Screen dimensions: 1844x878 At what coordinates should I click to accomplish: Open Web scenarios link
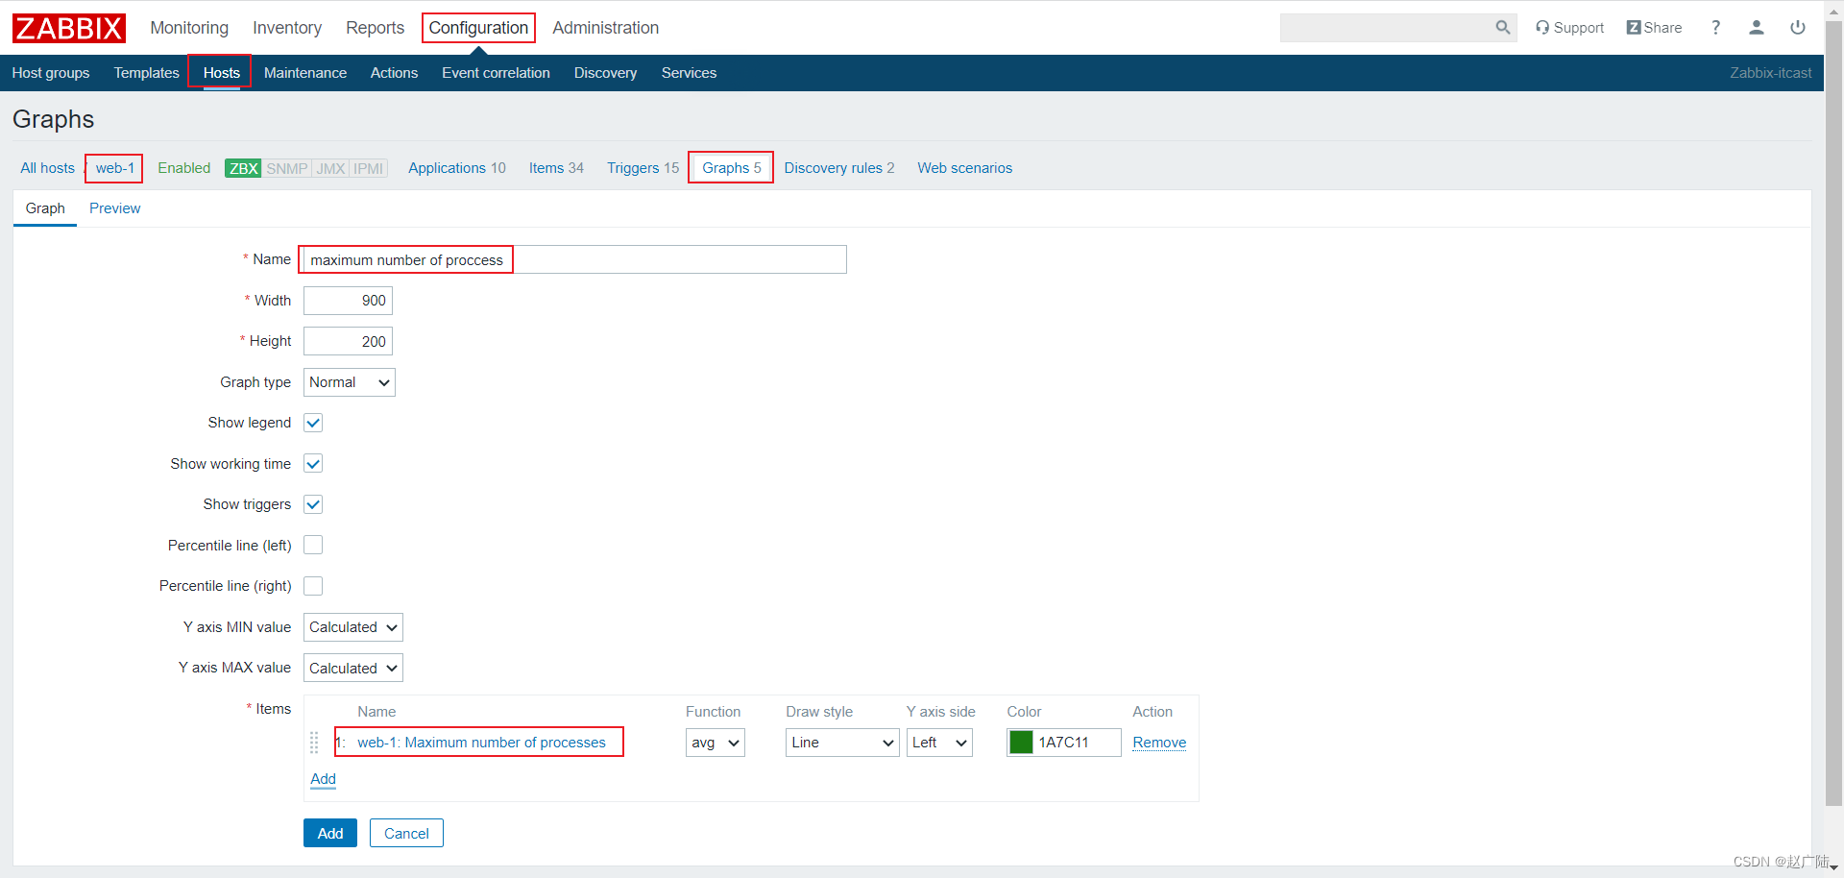[964, 168]
